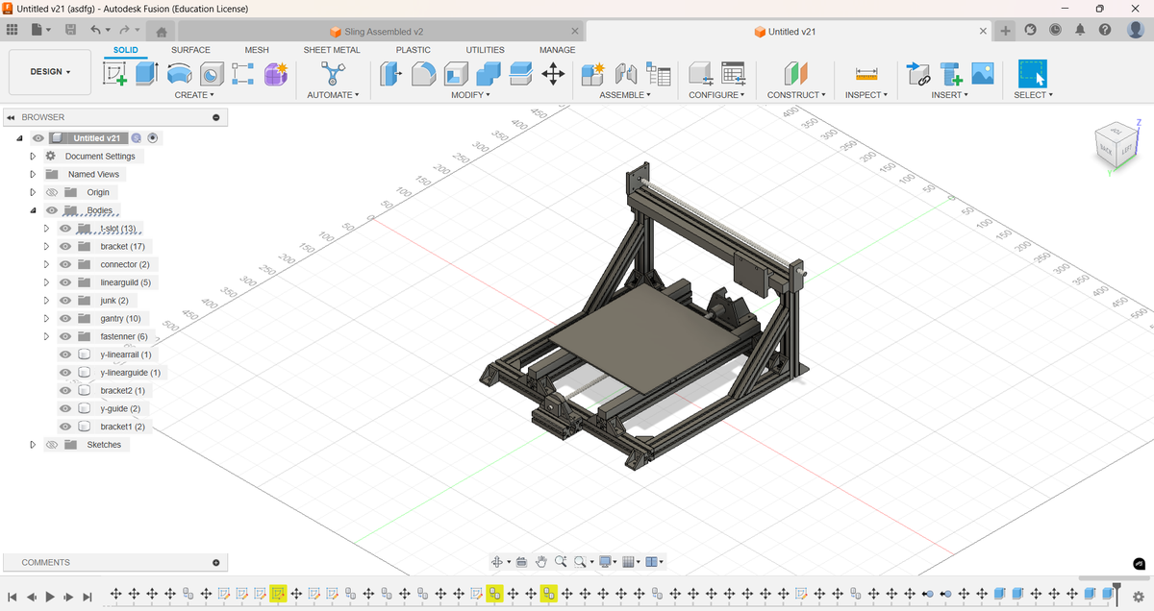
Task: Click the Joint tool icon
Action: tap(626, 74)
